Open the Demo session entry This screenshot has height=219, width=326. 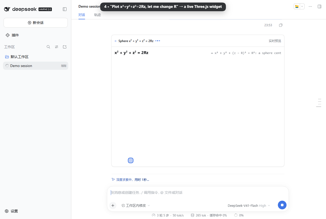tap(36, 66)
